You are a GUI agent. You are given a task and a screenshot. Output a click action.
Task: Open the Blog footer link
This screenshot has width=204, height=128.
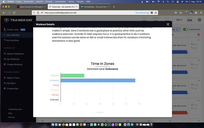click(x=10, y=113)
